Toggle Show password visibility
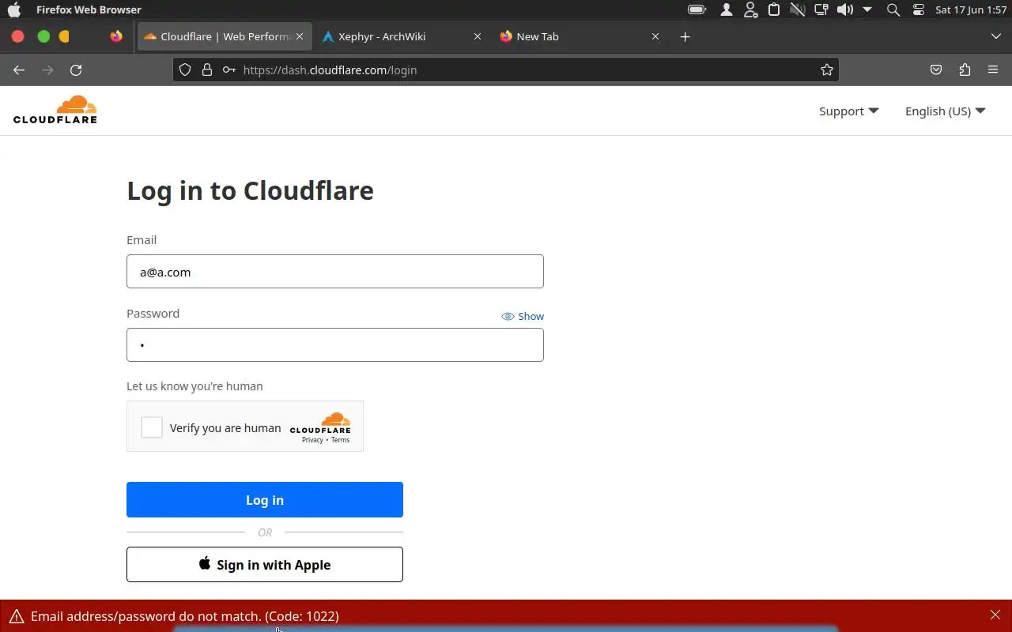1012x632 pixels. click(x=523, y=316)
